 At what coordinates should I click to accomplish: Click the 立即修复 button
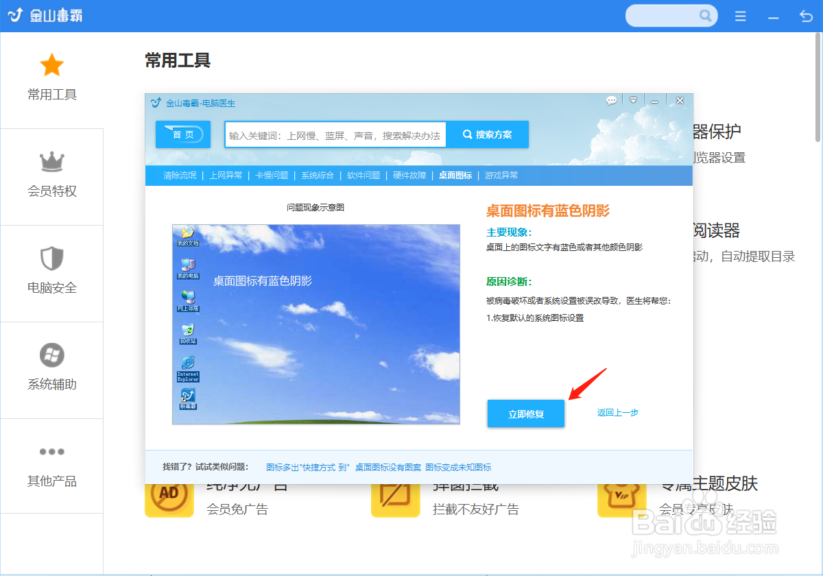525,413
